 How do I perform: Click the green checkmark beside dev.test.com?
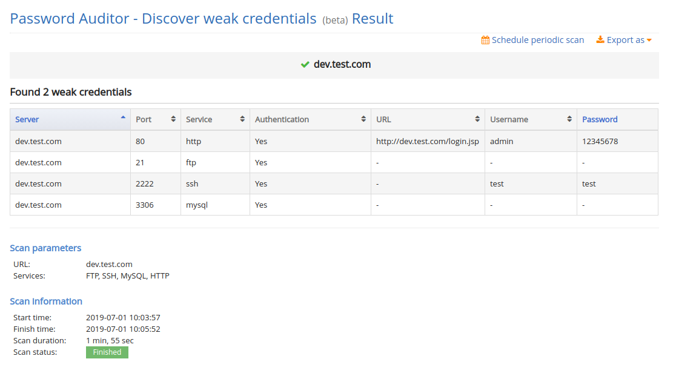coord(305,65)
